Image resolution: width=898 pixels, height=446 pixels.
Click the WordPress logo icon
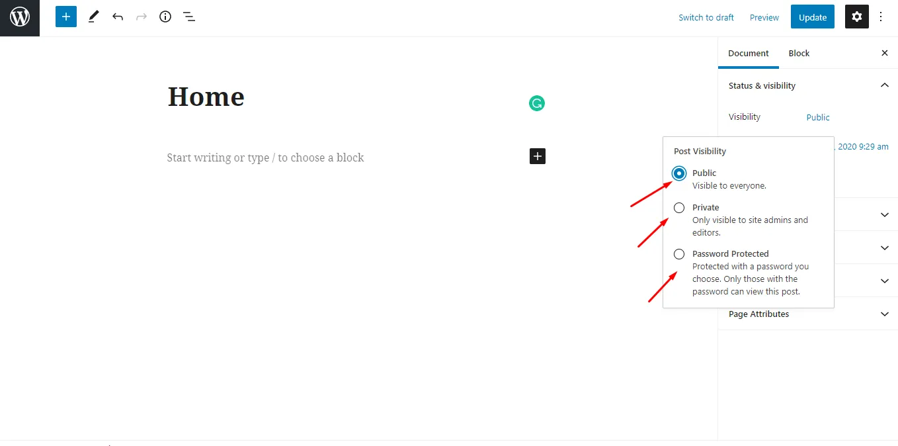point(20,18)
